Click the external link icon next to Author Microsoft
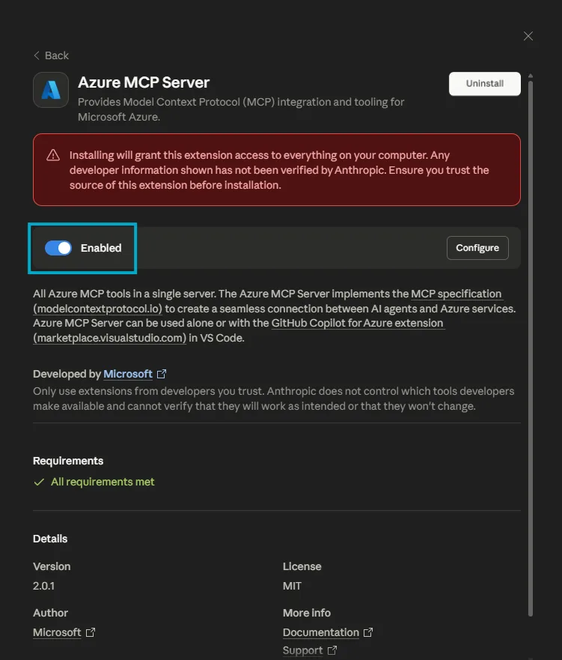Screen dimensions: 562x660 point(91,632)
